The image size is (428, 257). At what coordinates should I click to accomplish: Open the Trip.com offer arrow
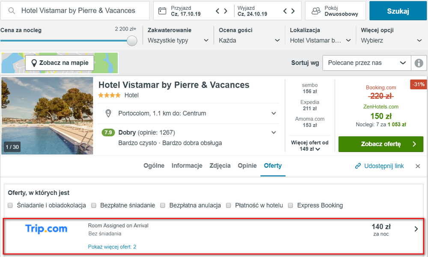pyautogui.click(x=416, y=229)
